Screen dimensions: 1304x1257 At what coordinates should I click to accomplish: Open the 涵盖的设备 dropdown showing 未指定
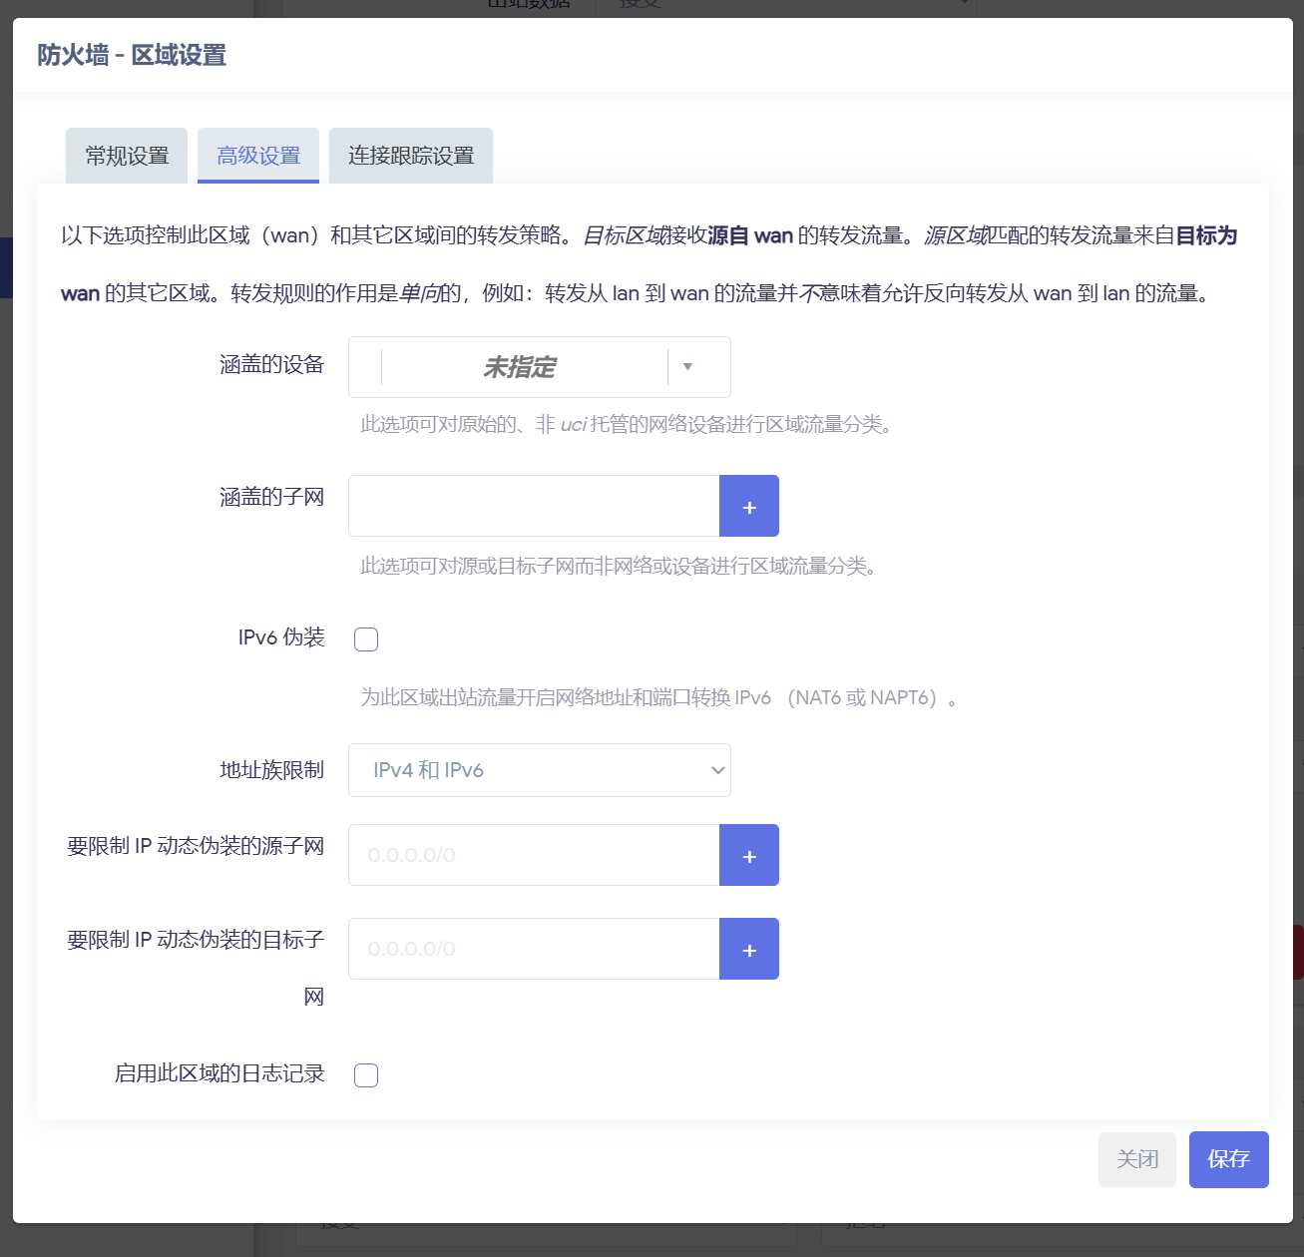(x=539, y=367)
